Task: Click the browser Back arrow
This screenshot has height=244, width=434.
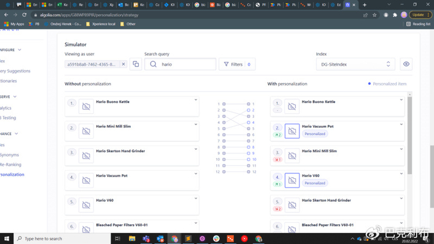Action: [6, 15]
